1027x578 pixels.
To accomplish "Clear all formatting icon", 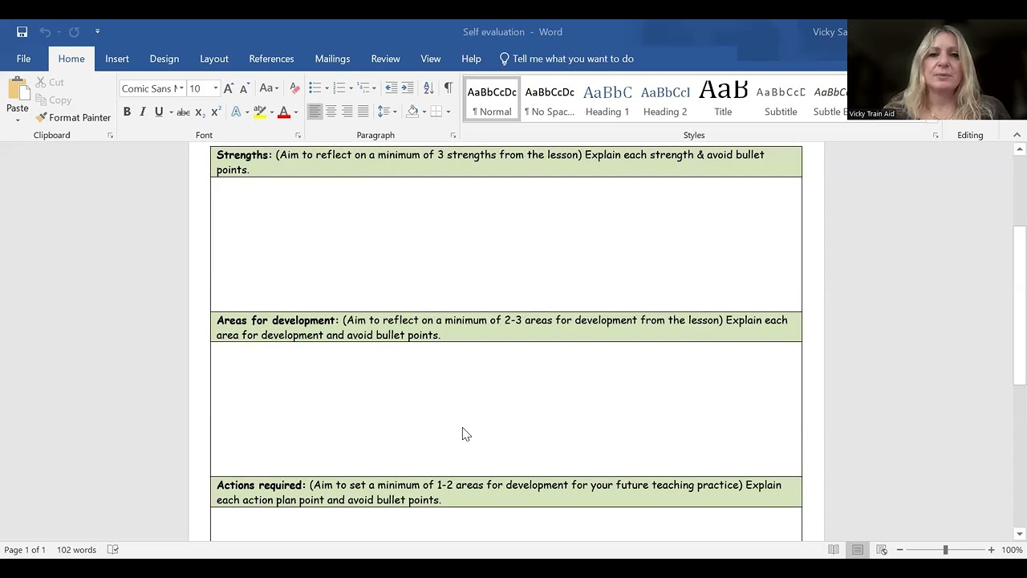I will click(294, 88).
